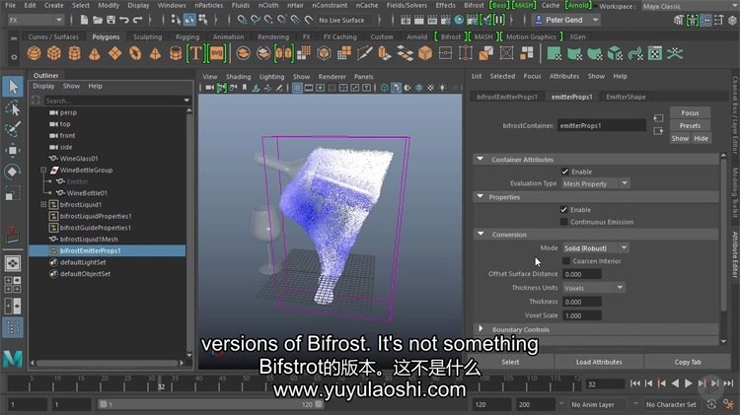Collapse the WineBottleGroup tree node
740x415 pixels.
pyautogui.click(x=43, y=170)
